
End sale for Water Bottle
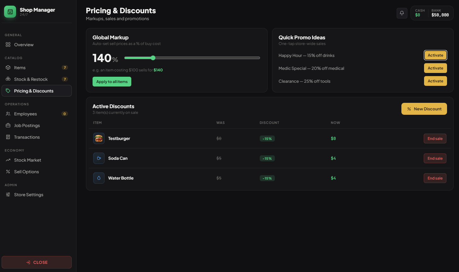[435, 178]
